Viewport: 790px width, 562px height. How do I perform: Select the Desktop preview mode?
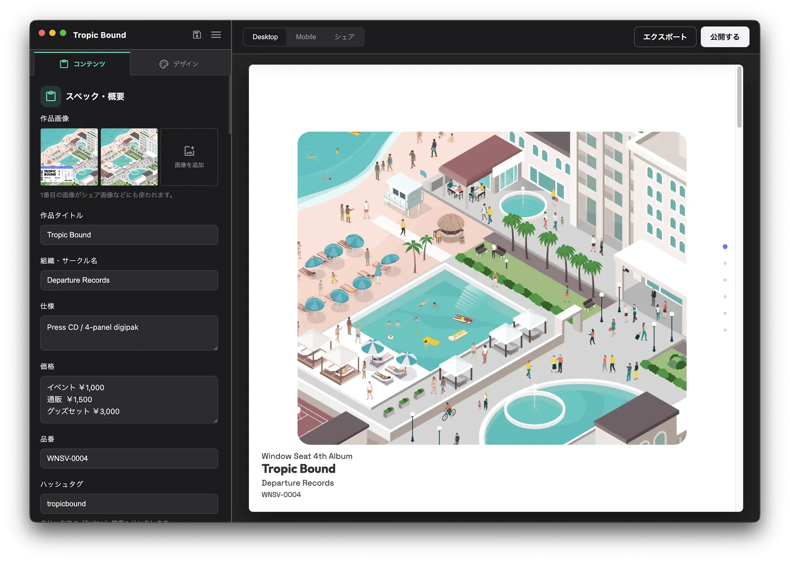tap(265, 37)
